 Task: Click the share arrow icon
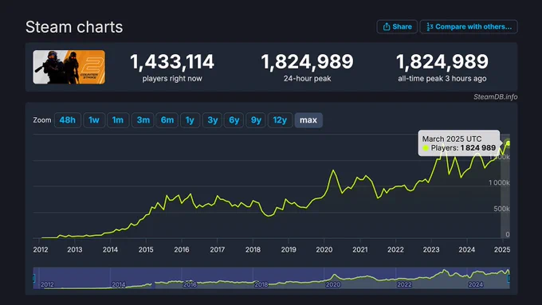[x=387, y=26]
